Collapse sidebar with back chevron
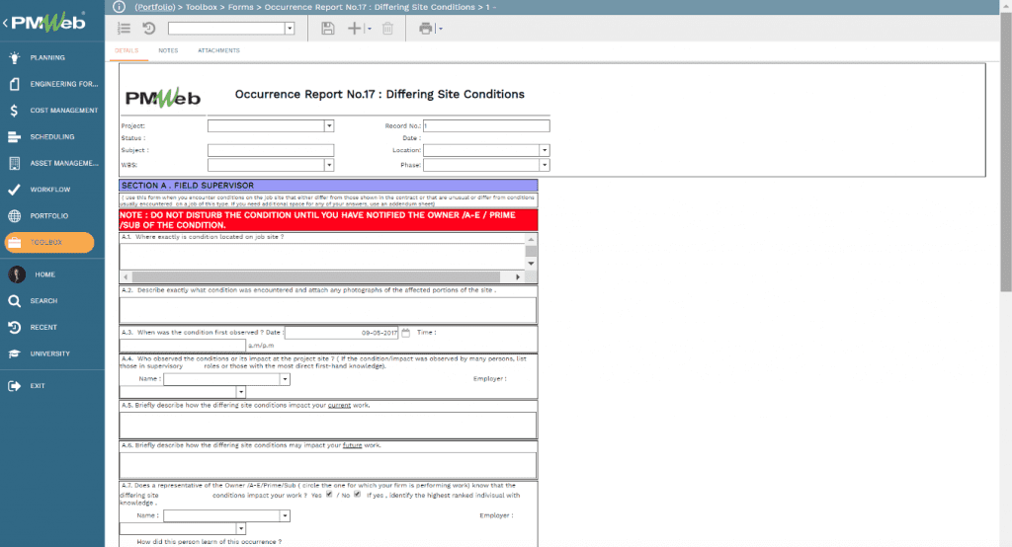The image size is (1012, 547). 5,24
